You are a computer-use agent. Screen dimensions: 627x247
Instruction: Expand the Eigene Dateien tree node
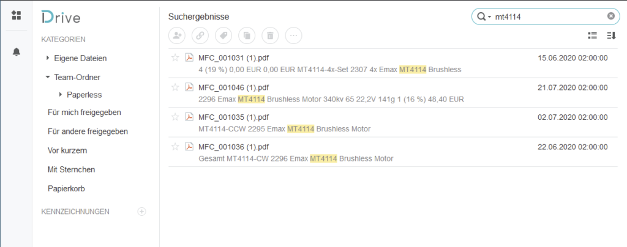[48, 58]
